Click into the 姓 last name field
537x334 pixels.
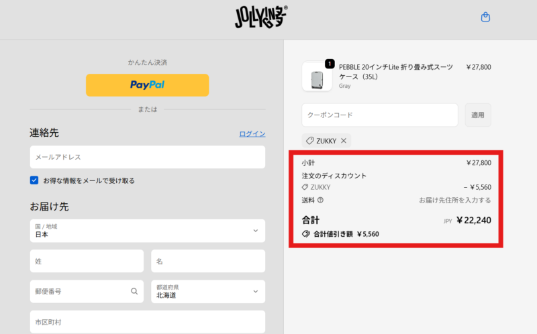pyautogui.click(x=87, y=261)
